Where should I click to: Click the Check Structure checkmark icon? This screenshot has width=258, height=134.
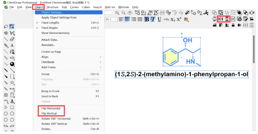[x=187, y=13]
